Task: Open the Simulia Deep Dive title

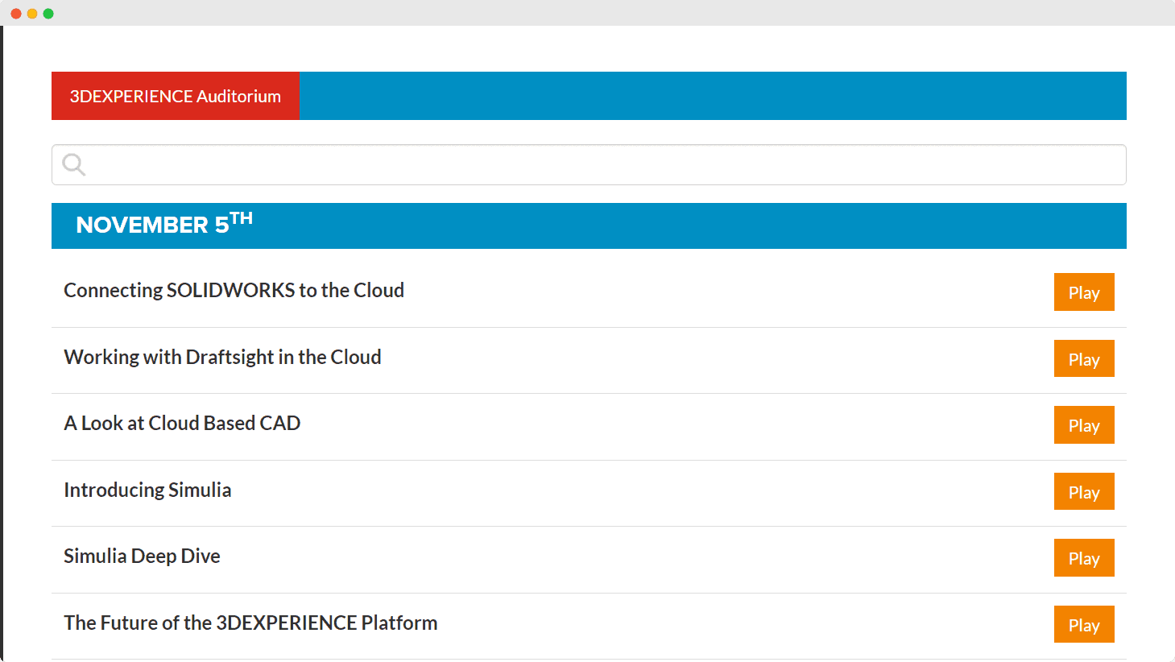Action: point(142,556)
